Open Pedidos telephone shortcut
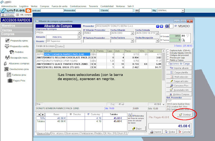 [12, 52]
